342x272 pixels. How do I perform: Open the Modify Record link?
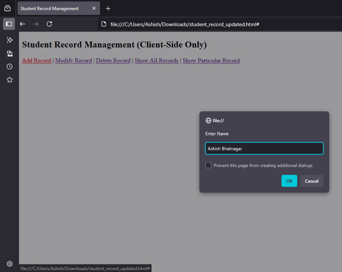coord(74,61)
